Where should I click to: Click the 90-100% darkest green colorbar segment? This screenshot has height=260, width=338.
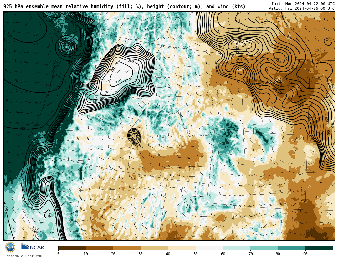pos(319,248)
